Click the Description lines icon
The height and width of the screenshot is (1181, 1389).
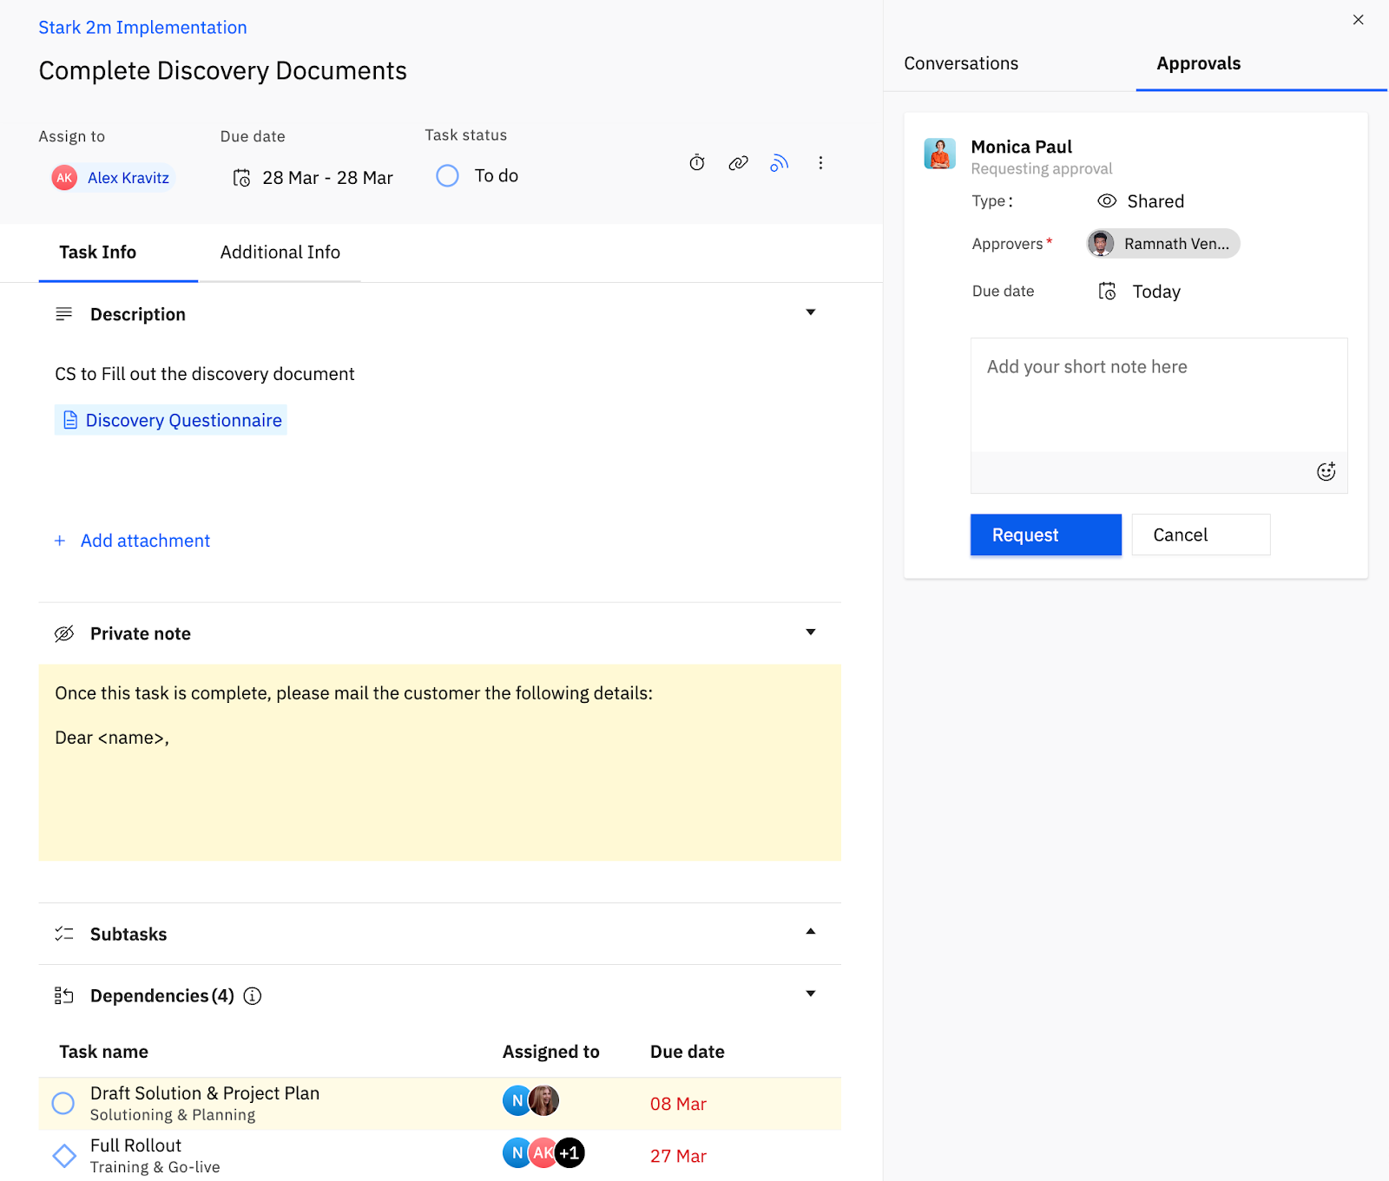pos(63,313)
